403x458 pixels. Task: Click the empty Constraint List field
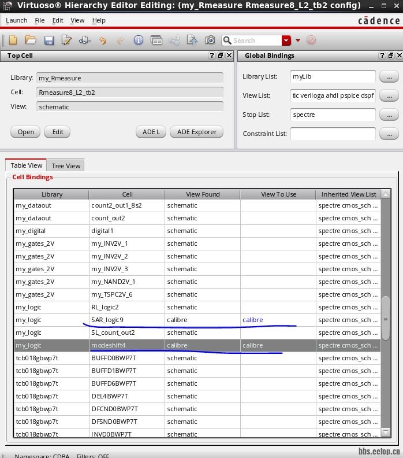click(333, 134)
